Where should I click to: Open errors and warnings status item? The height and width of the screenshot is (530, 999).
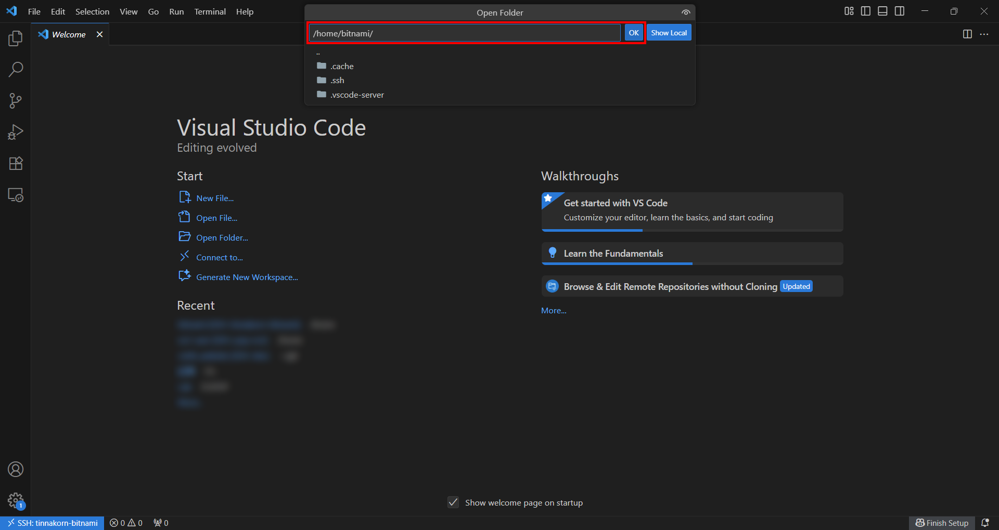tap(126, 523)
